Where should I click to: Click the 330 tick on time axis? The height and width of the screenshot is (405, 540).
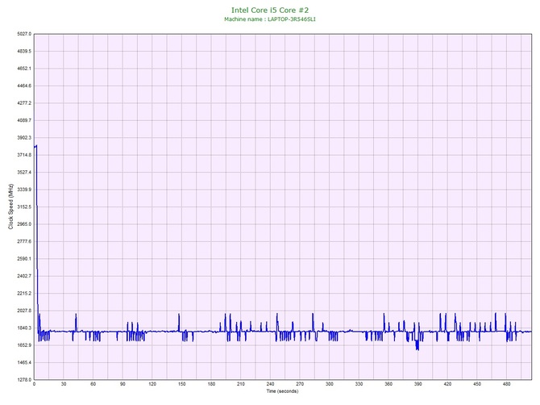(x=359, y=384)
